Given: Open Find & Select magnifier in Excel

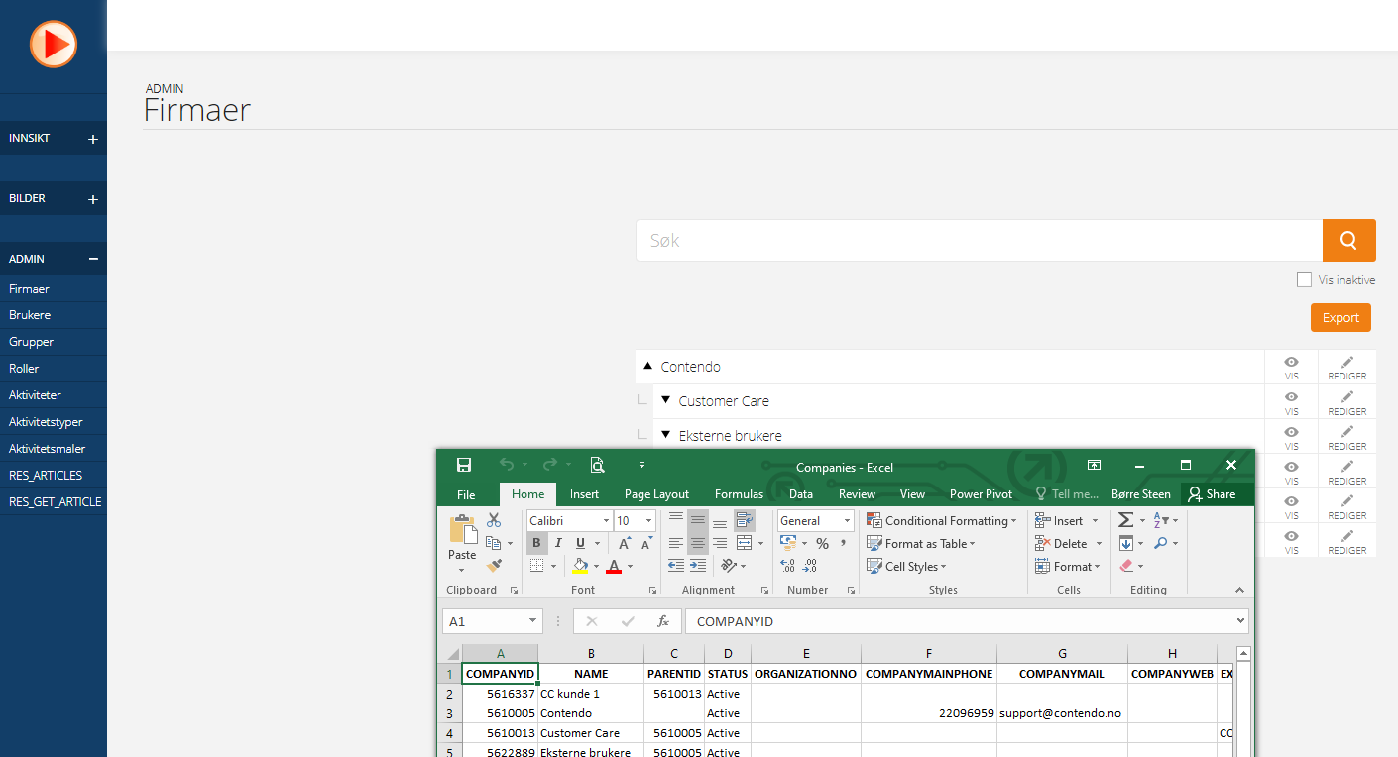Looking at the screenshot, I should point(1161,543).
